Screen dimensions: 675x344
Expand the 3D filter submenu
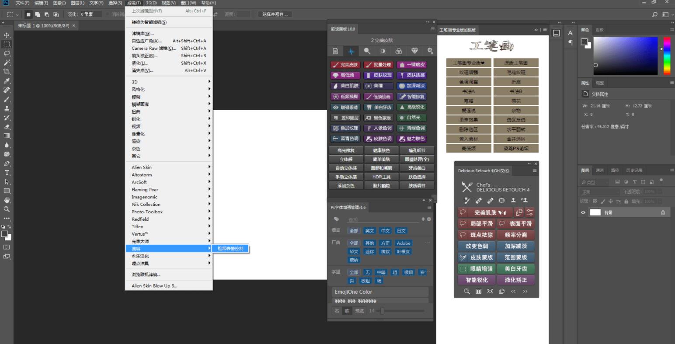(169, 82)
